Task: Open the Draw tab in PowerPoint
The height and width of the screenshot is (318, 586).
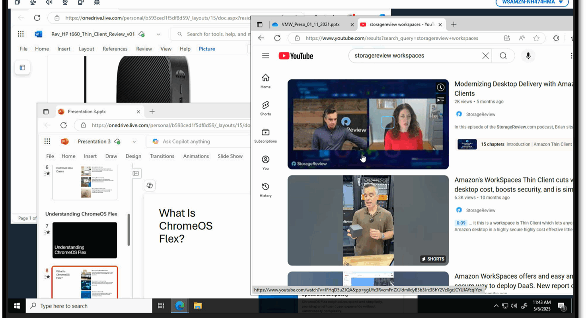Action: 111,156
